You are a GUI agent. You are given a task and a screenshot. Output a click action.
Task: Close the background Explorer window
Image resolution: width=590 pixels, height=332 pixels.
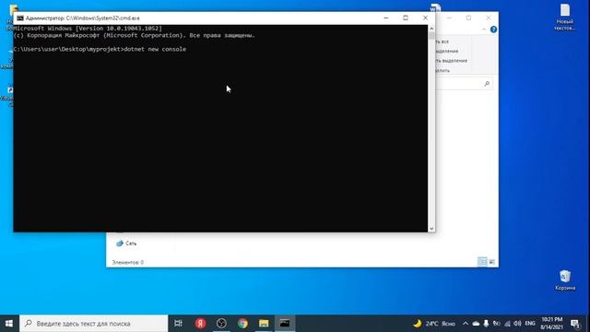[489, 18]
